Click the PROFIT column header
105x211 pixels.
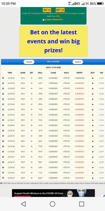click(80, 73)
